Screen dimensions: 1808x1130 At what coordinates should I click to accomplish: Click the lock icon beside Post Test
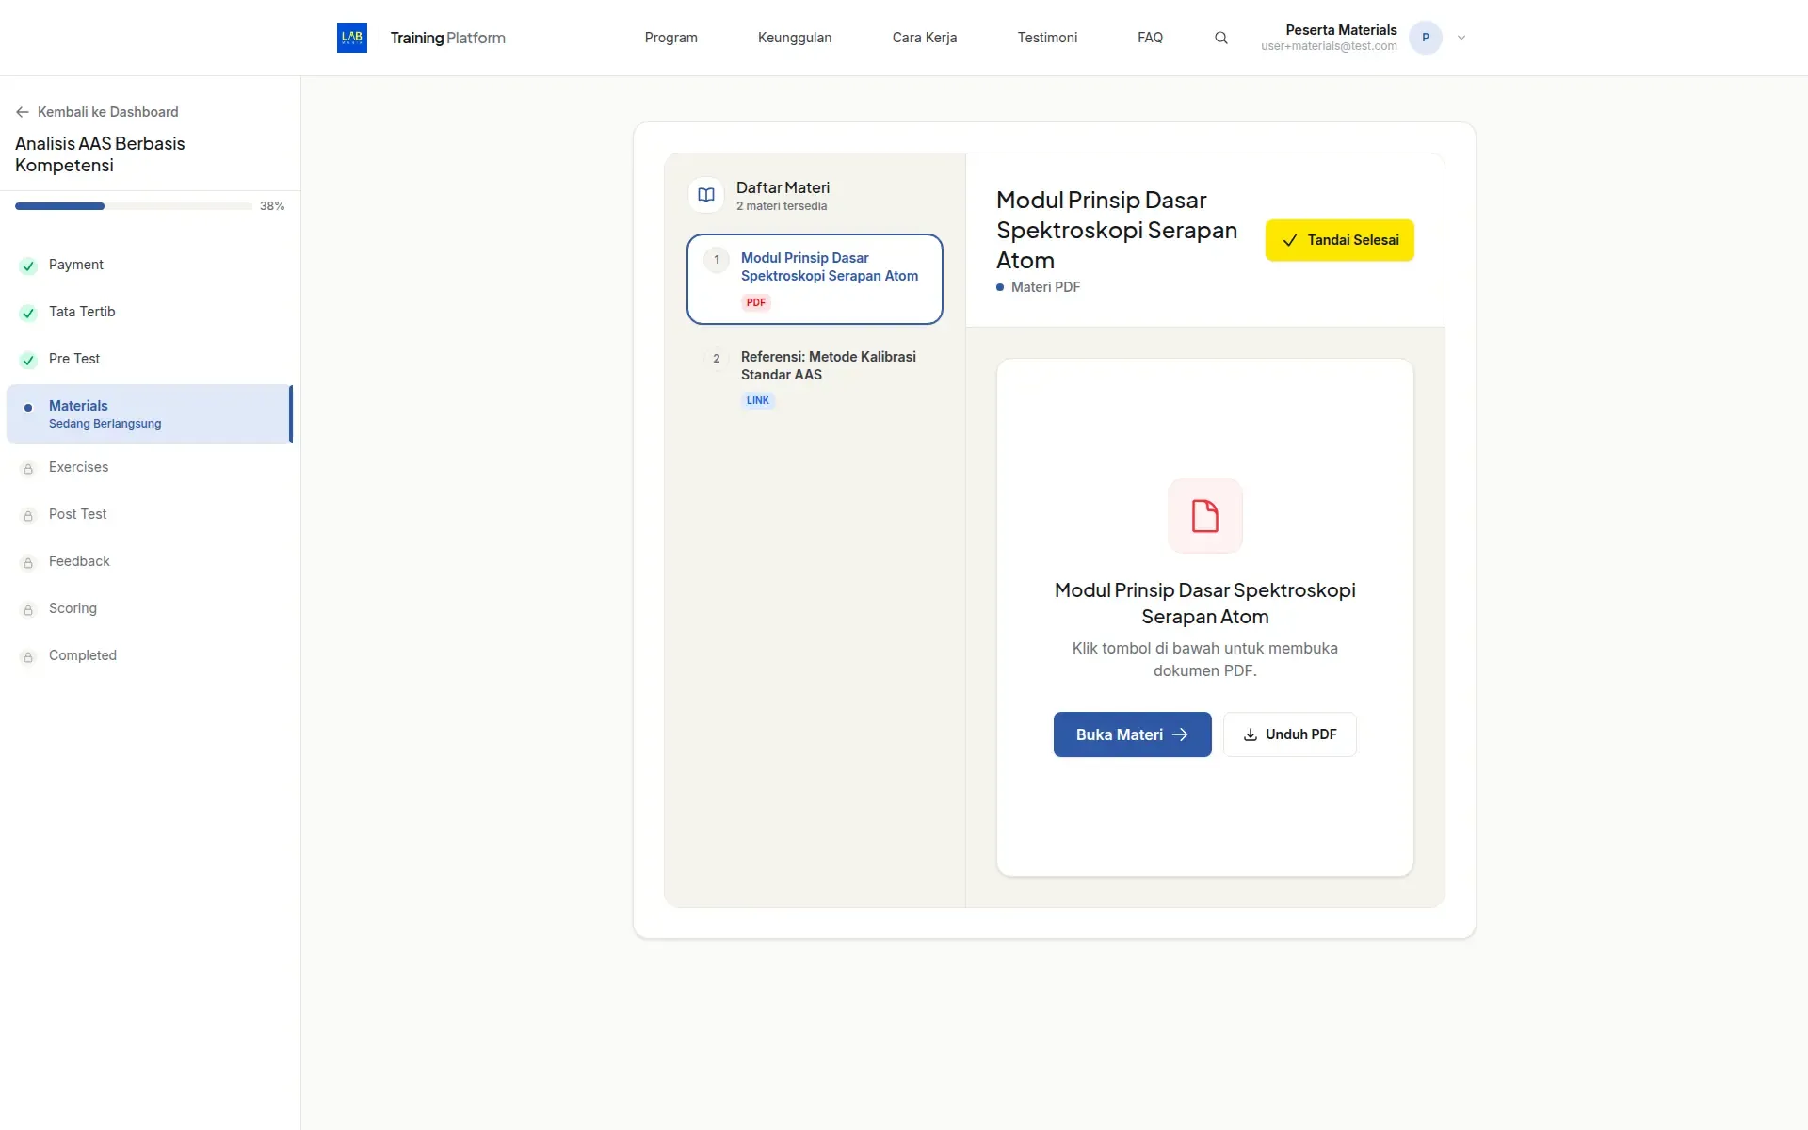28,515
